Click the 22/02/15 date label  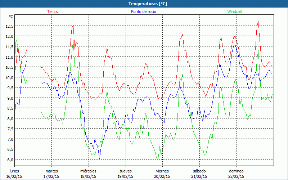pos(236,176)
